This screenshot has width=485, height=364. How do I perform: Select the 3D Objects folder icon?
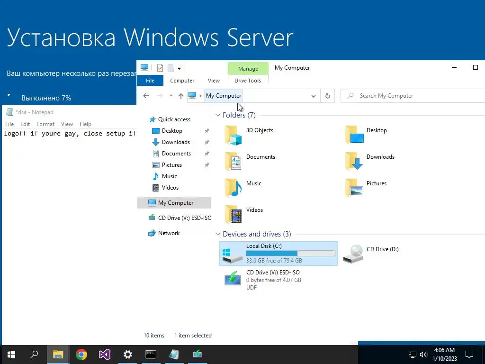click(x=233, y=136)
